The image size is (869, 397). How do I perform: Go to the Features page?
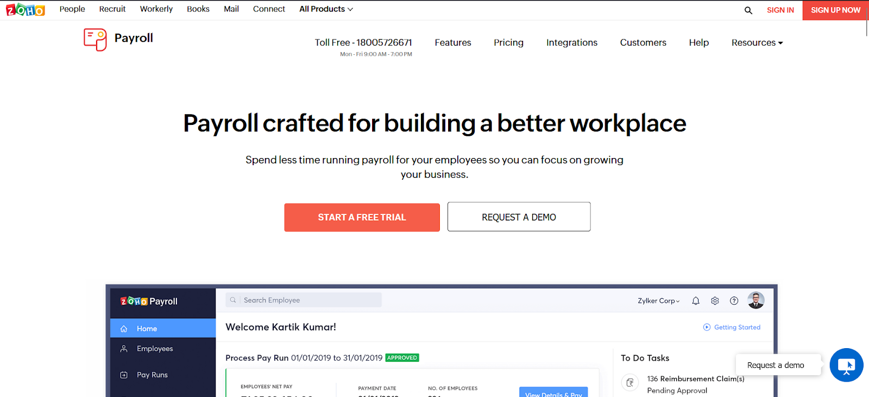coord(453,42)
